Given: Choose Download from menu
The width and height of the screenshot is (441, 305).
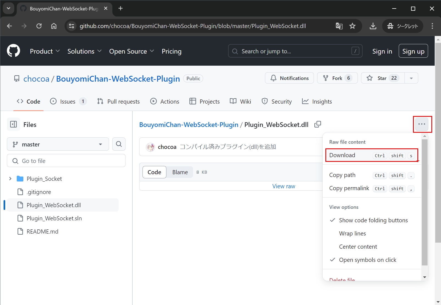Looking at the screenshot, I should [372, 155].
